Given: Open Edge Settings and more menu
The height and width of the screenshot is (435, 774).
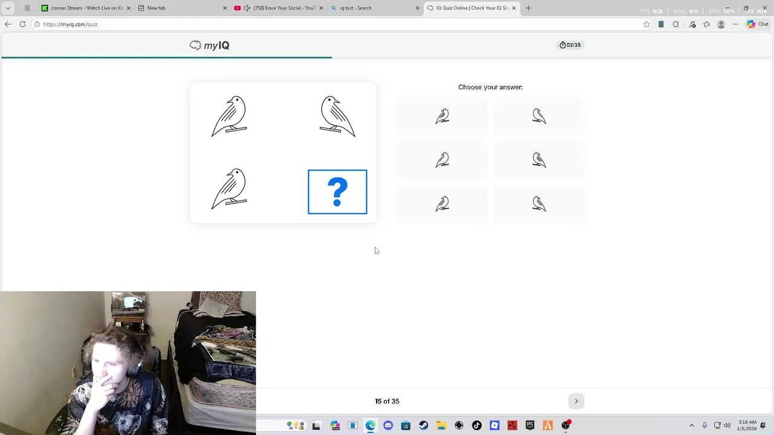Looking at the screenshot, I should (x=735, y=24).
